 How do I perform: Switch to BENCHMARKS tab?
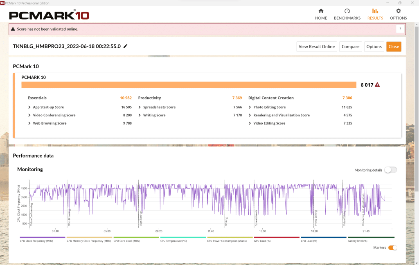tap(347, 18)
